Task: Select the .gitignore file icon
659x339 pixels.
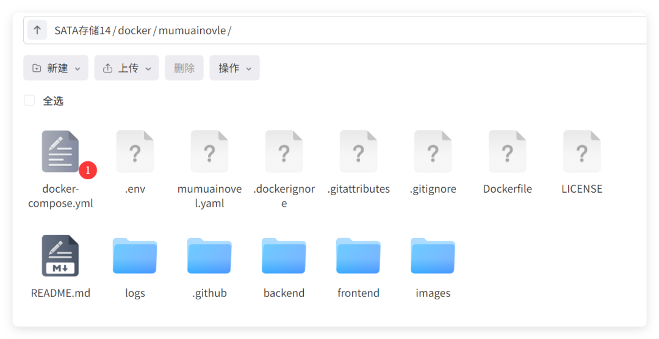Action: (433, 151)
